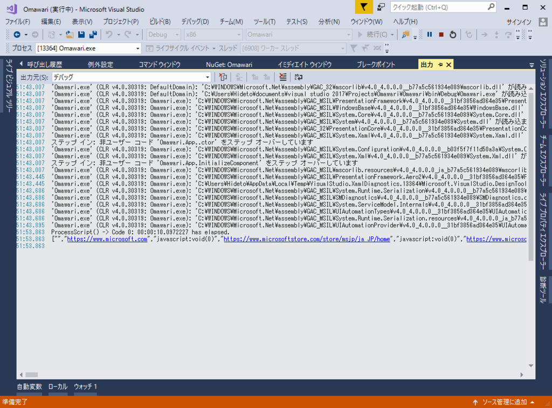Image resolution: width=552 pixels, height=408 pixels.
Task: Restart the debug session icon
Action: (453, 34)
